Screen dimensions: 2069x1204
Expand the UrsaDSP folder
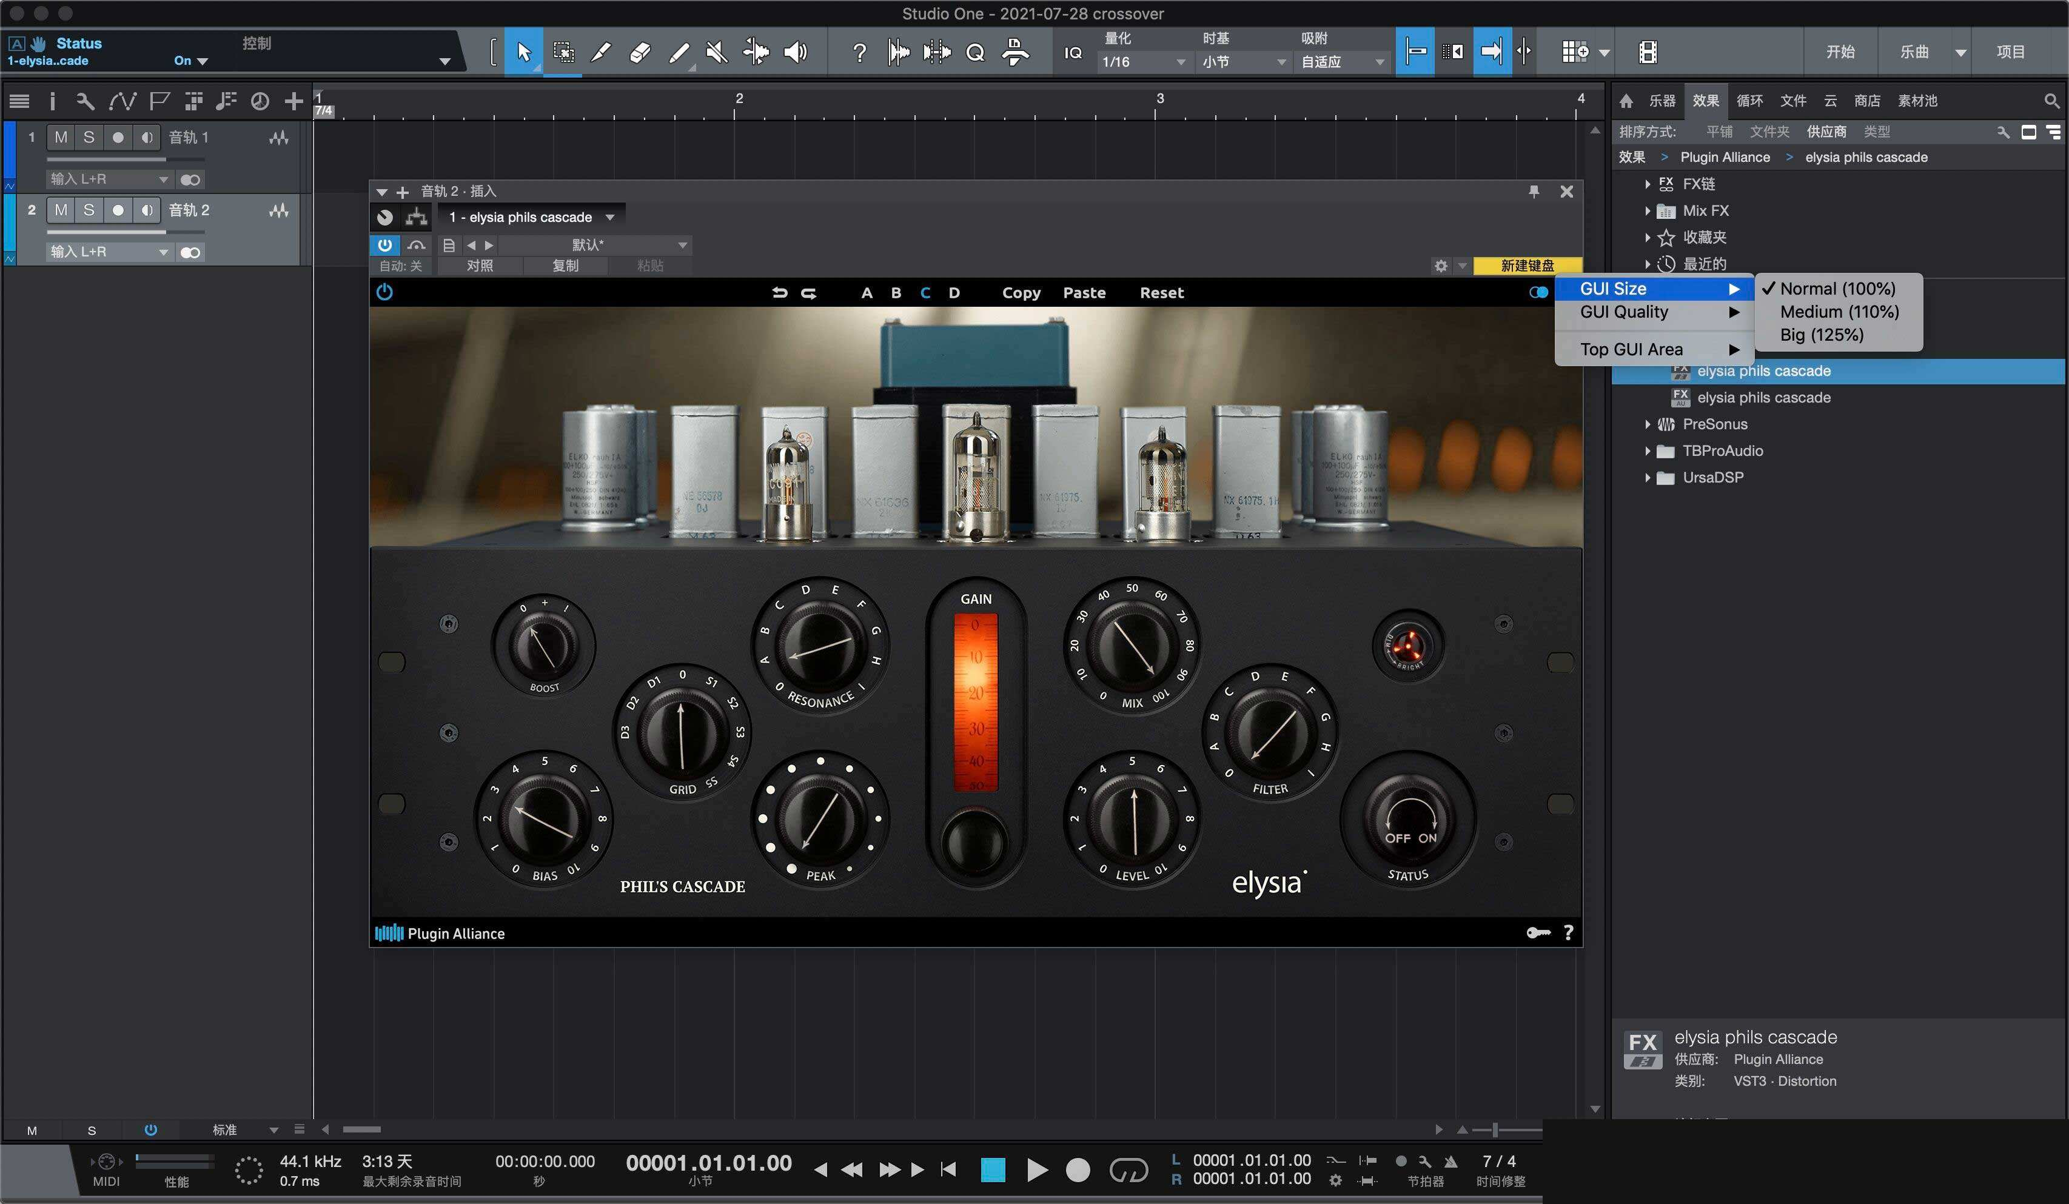(x=1647, y=478)
